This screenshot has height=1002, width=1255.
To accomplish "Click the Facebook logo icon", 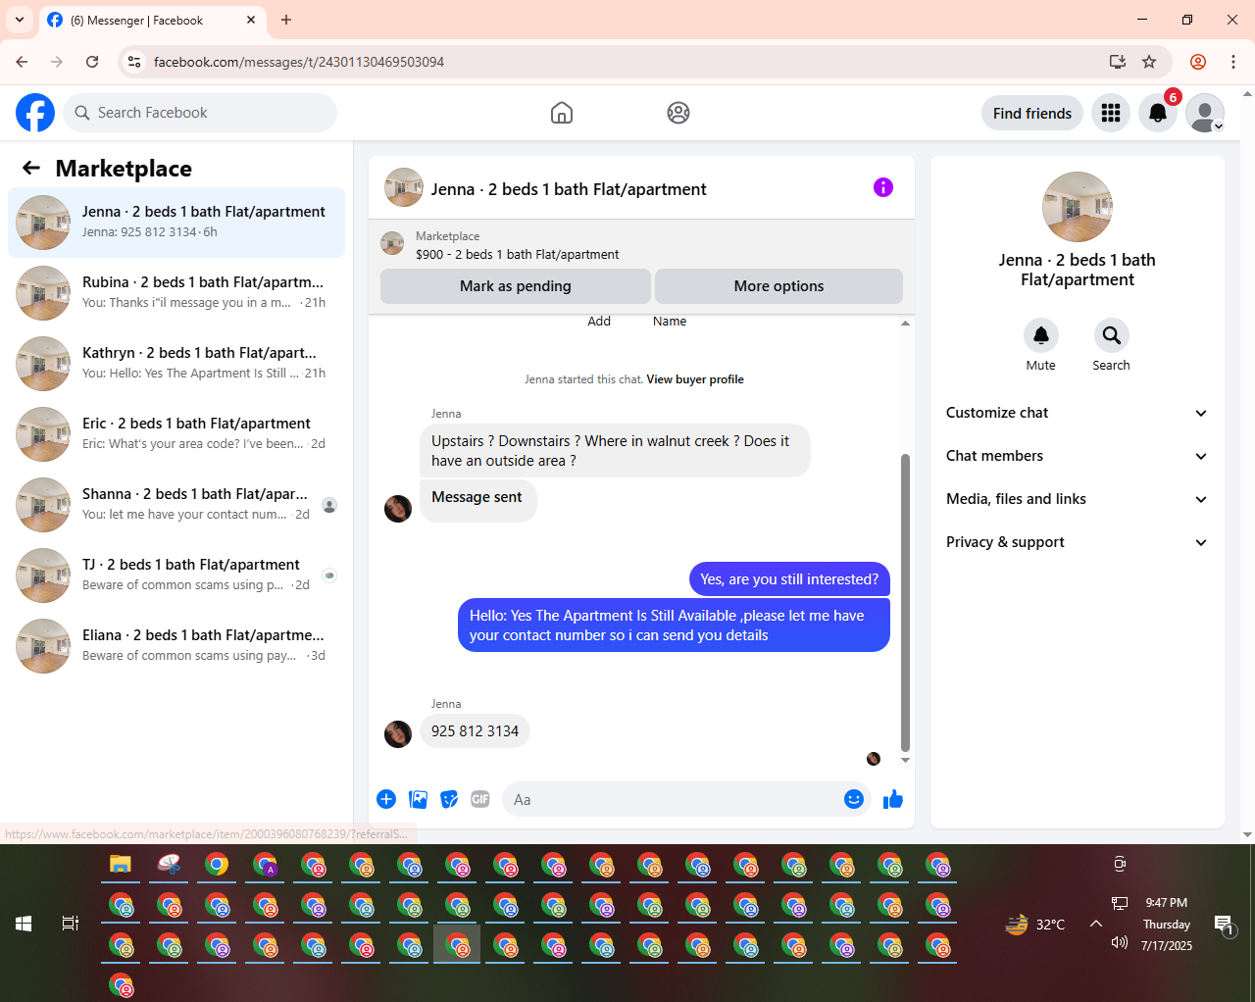I will coord(35,113).
